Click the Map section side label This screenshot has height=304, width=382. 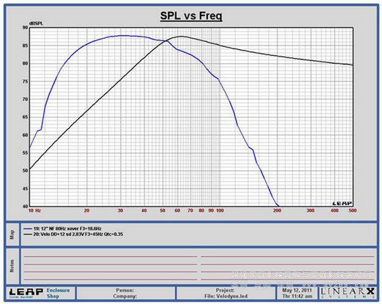[x=12, y=233]
